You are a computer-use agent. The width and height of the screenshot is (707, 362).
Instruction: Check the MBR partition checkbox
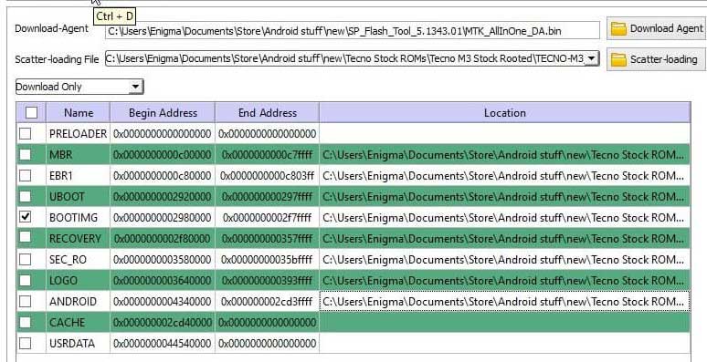[26, 155]
